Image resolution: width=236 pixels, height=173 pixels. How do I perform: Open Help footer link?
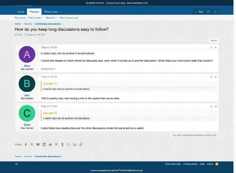pyautogui.click(x=202, y=164)
